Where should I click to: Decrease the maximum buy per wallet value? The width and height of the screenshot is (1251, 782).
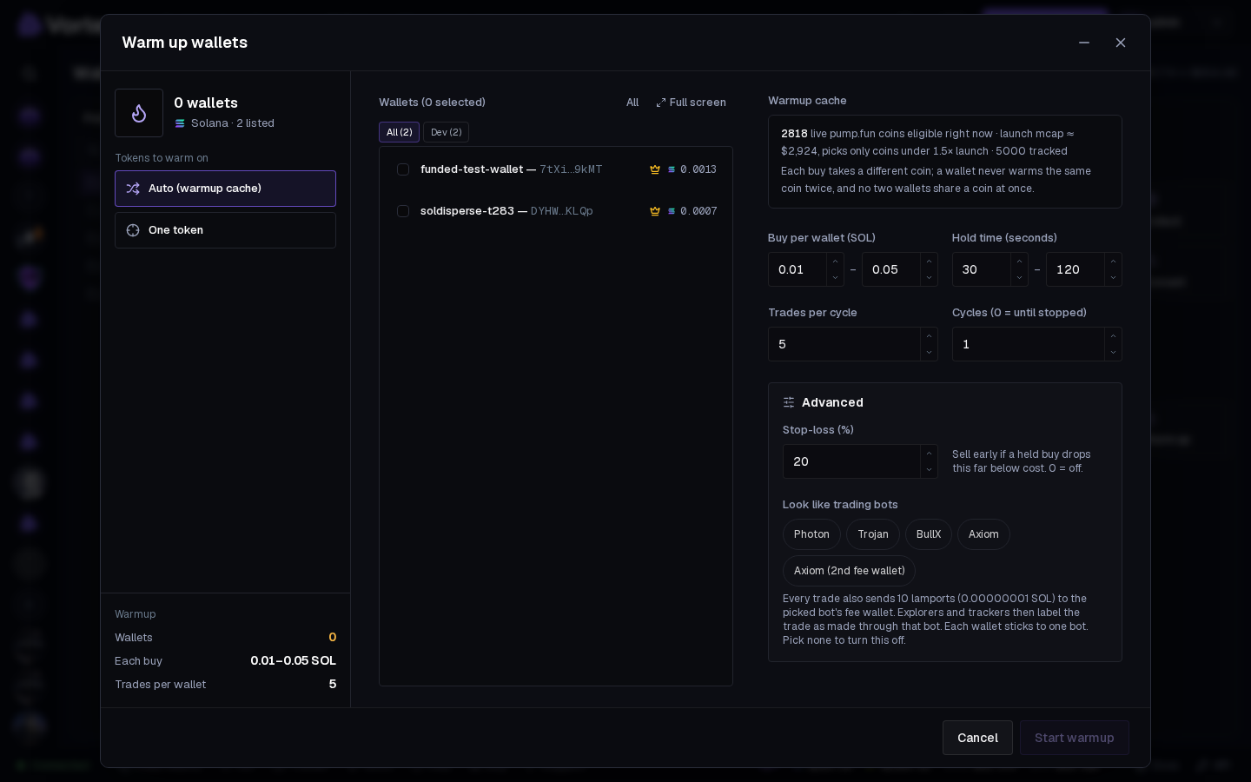coord(929,278)
